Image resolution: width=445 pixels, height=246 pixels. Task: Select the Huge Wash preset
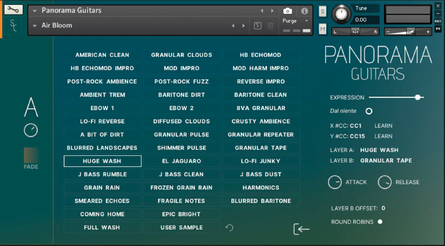pyautogui.click(x=102, y=161)
